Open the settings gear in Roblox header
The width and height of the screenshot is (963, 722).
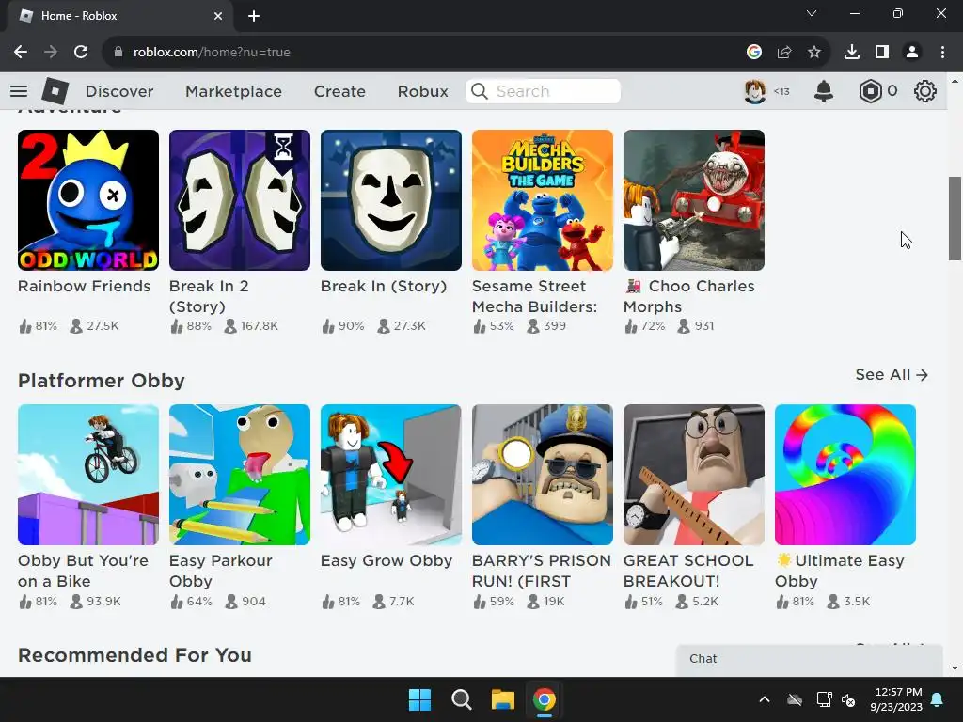click(x=925, y=91)
